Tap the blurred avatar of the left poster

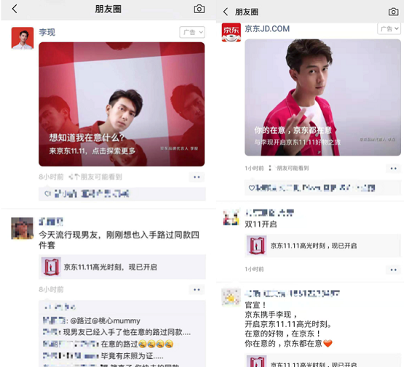[23, 228]
